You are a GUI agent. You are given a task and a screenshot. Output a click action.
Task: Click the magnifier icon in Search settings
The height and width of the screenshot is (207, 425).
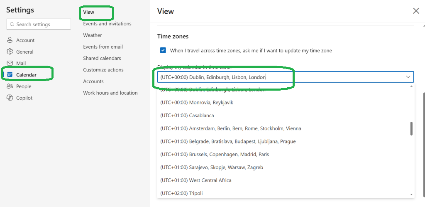(12, 25)
